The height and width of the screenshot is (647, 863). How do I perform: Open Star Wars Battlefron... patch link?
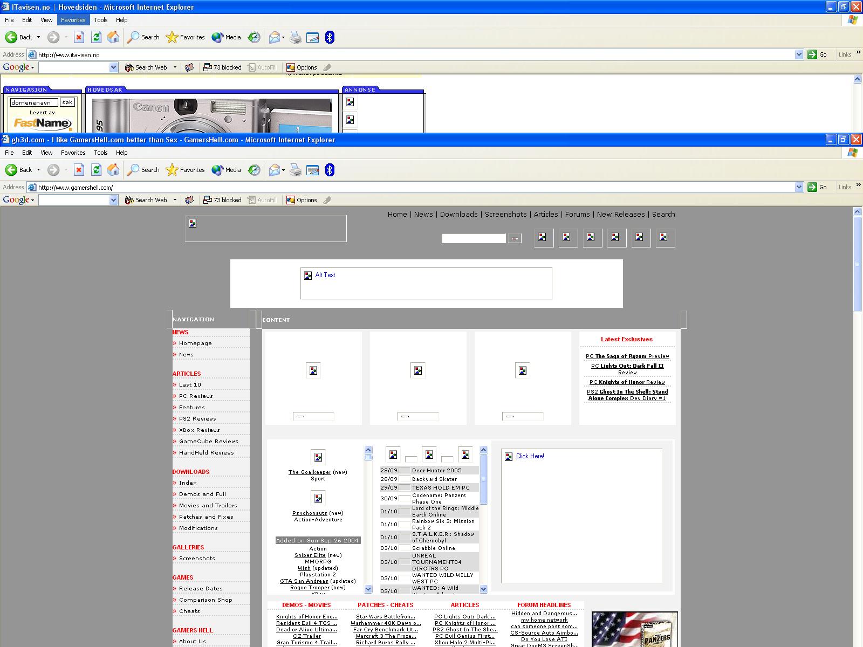pos(386,616)
